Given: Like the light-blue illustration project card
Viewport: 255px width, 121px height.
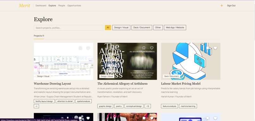Looking at the screenshot, I should point(215,118).
